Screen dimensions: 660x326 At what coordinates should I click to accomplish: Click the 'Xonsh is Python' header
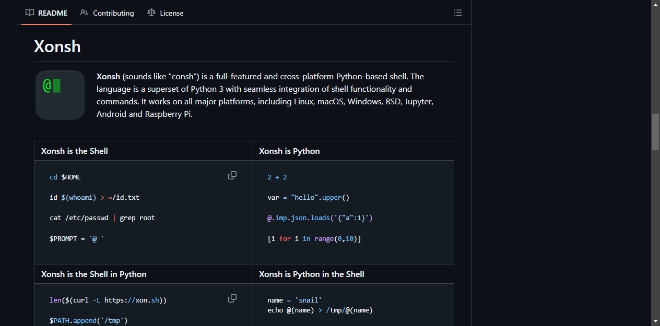pos(289,151)
